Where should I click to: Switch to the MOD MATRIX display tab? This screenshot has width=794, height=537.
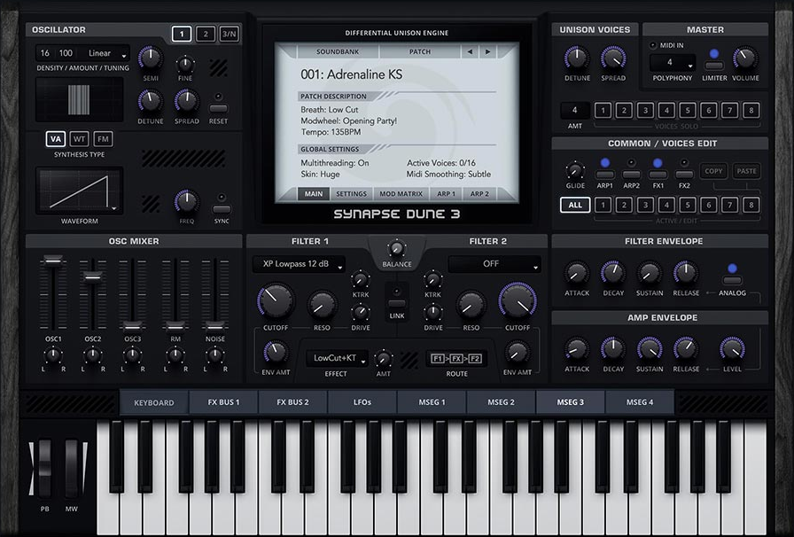[401, 194]
